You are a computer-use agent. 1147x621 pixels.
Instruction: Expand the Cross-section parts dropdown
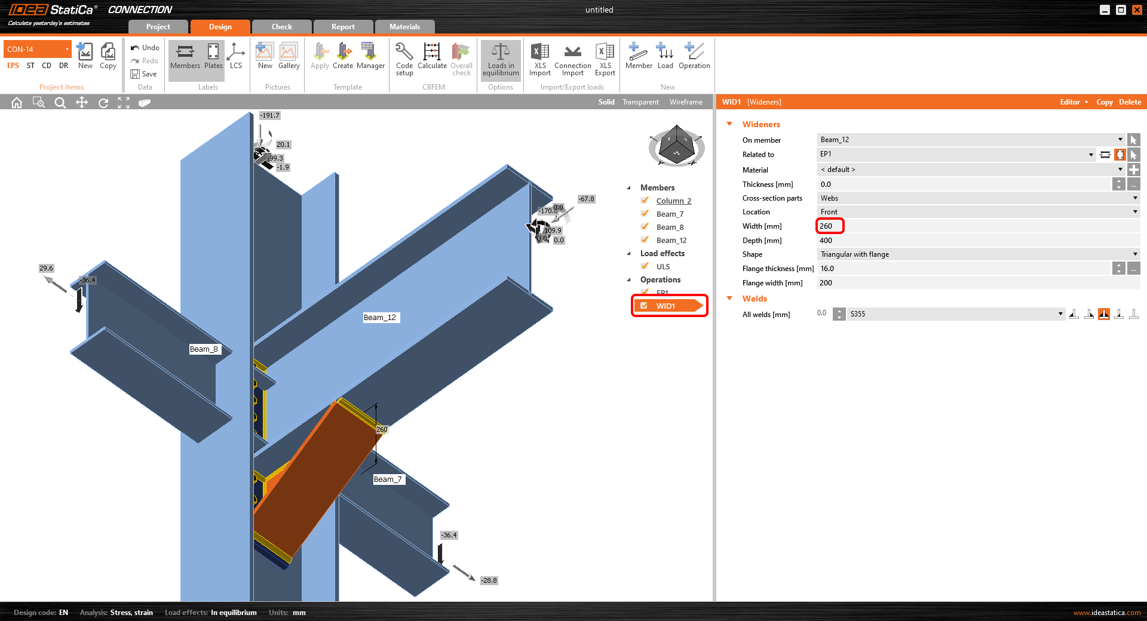tap(977, 198)
